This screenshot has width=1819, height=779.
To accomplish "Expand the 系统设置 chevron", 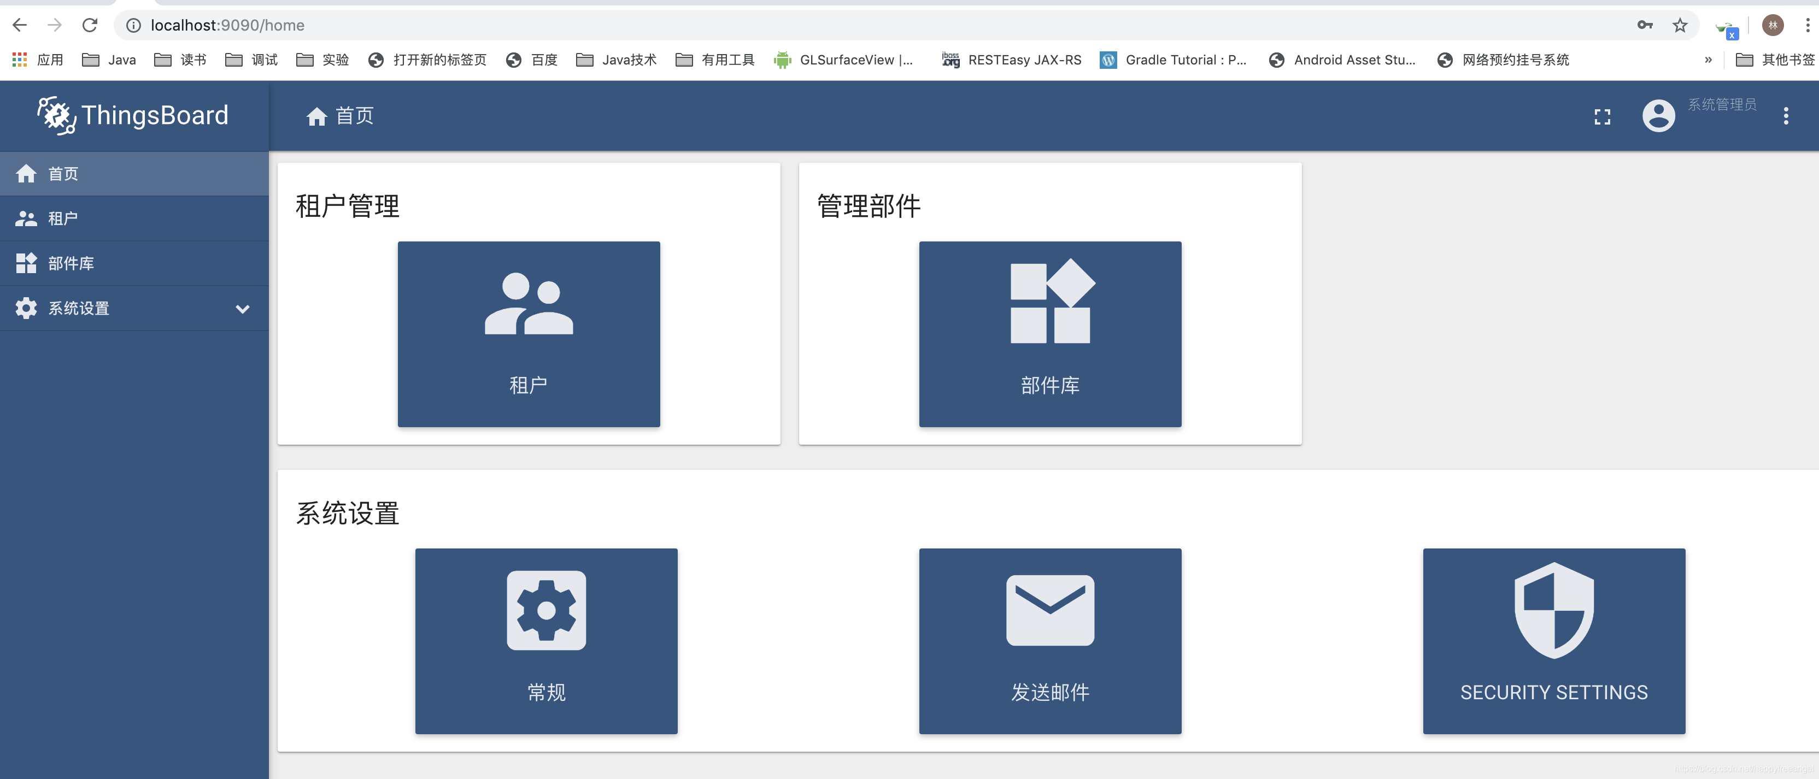I will (x=242, y=309).
